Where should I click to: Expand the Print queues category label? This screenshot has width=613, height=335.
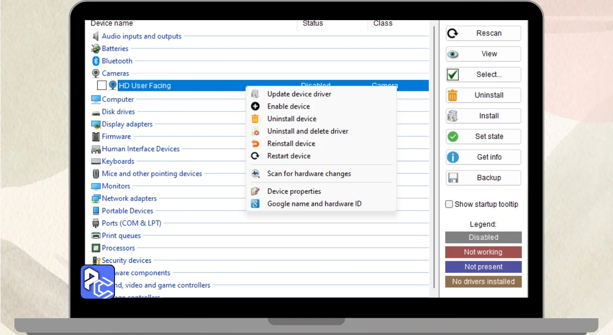coord(121,235)
